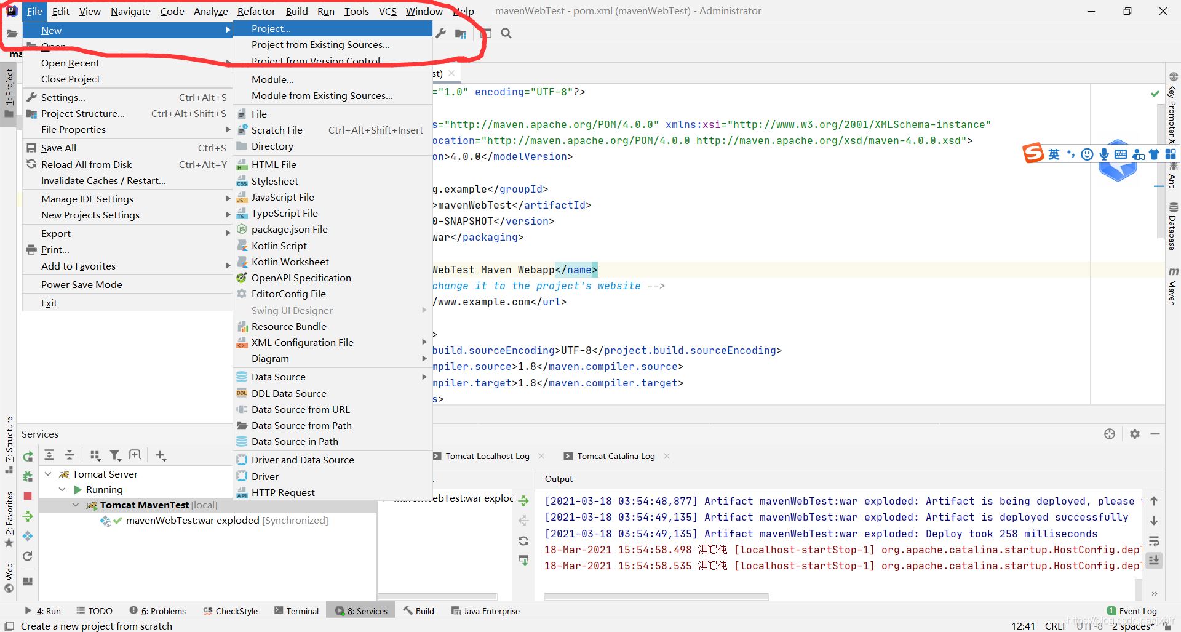1181x632 pixels.
Task: Rerun the Tomcat server configuration
Action: (28, 456)
